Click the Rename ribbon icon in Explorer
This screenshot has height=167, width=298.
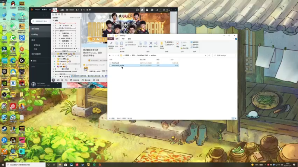point(156,44)
